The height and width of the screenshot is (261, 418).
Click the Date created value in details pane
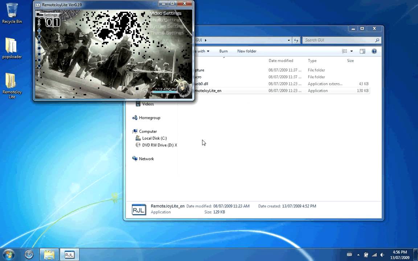tap(299, 206)
